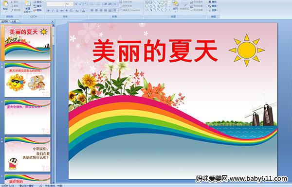Switch to the Slides tab in the pane
Image resolution: width=292 pixels, height=187 pixels.
[x=5, y=21]
